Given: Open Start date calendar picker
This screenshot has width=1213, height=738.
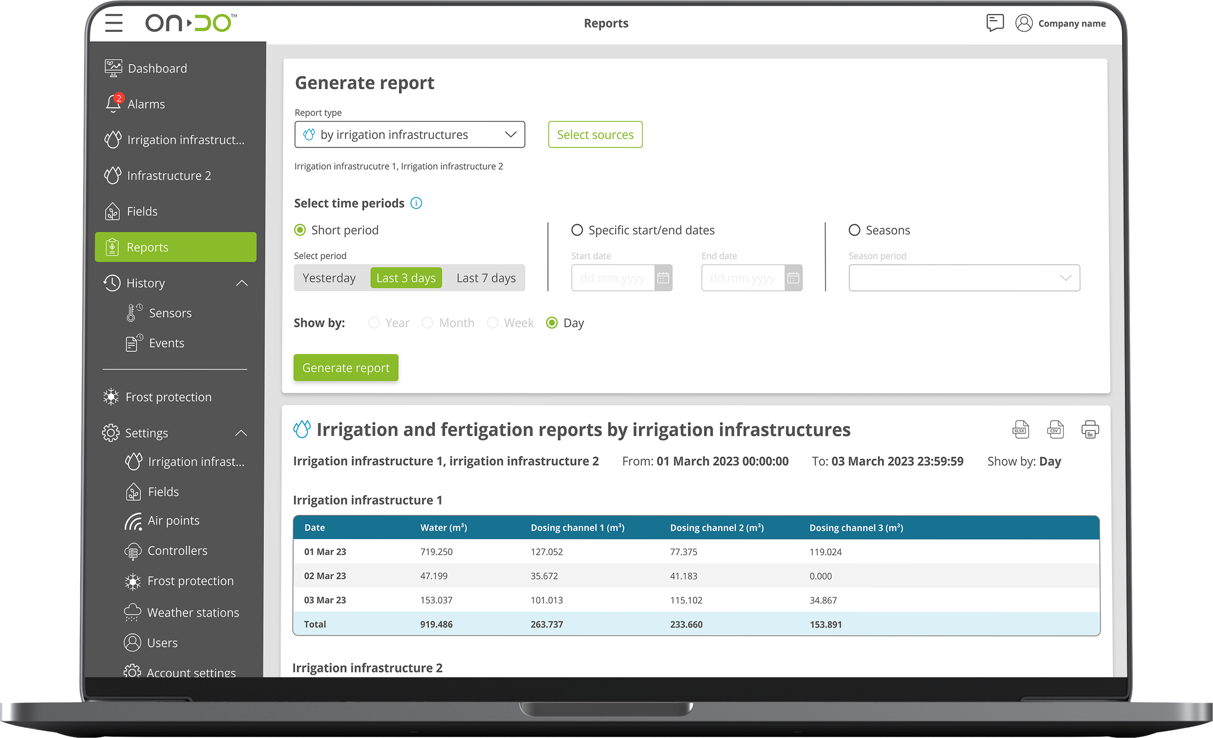Looking at the screenshot, I should coord(663,278).
